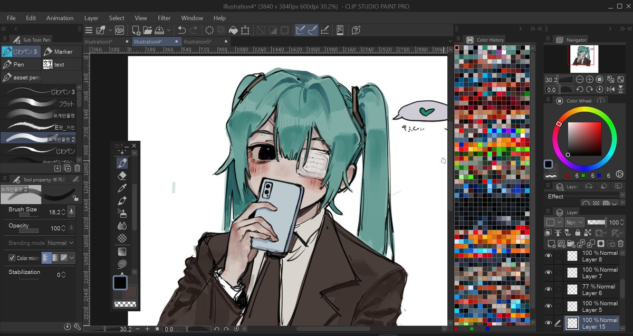Image resolution: width=633 pixels, height=336 pixels.
Task: Select the text sub tool group
Action: 62,64
